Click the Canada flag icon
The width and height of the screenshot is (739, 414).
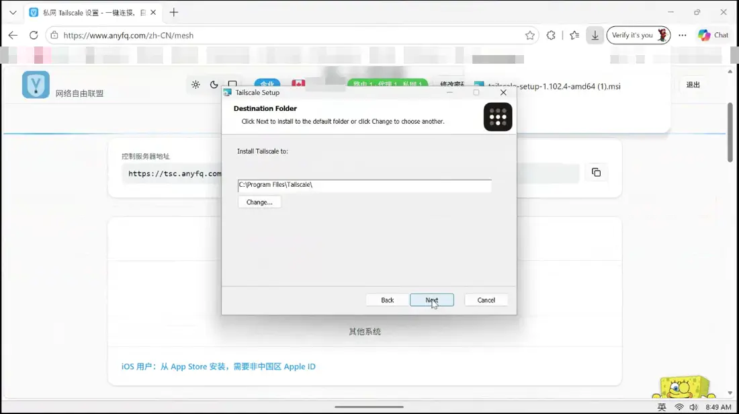(x=298, y=84)
